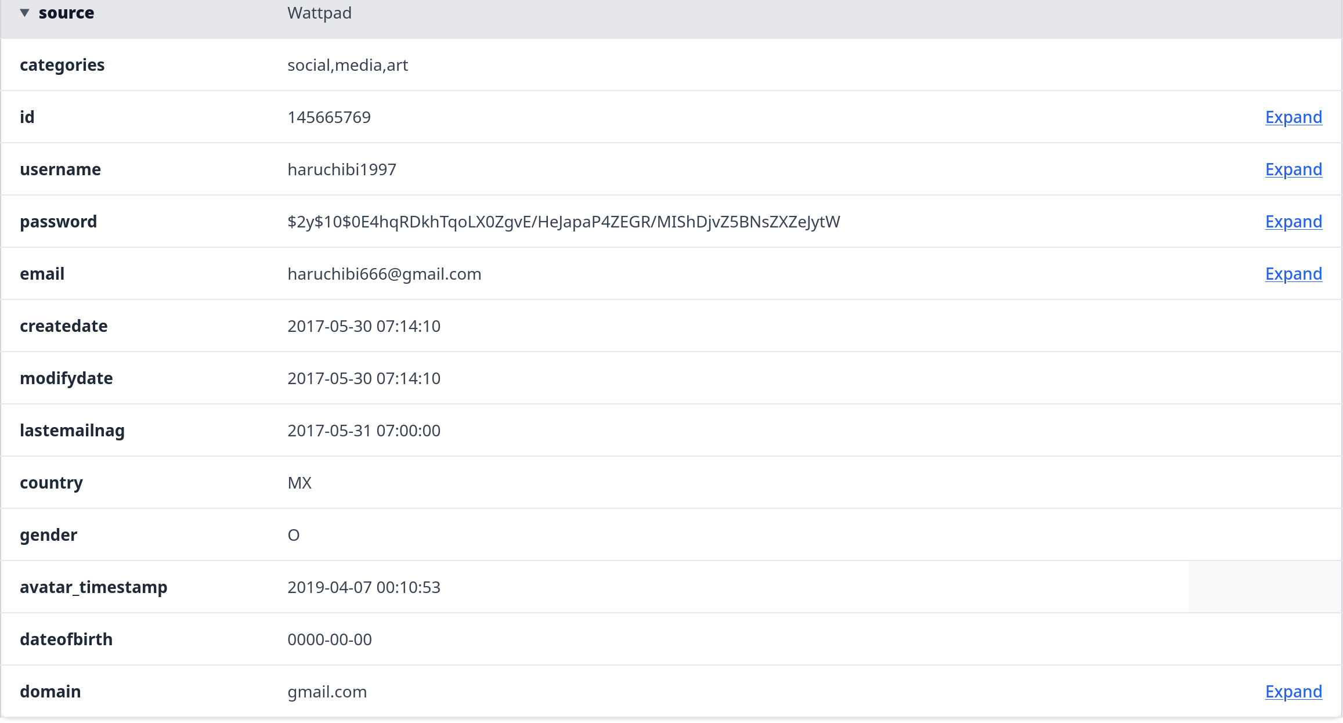Click the source label text
This screenshot has width=1343, height=723.
pyautogui.click(x=66, y=13)
